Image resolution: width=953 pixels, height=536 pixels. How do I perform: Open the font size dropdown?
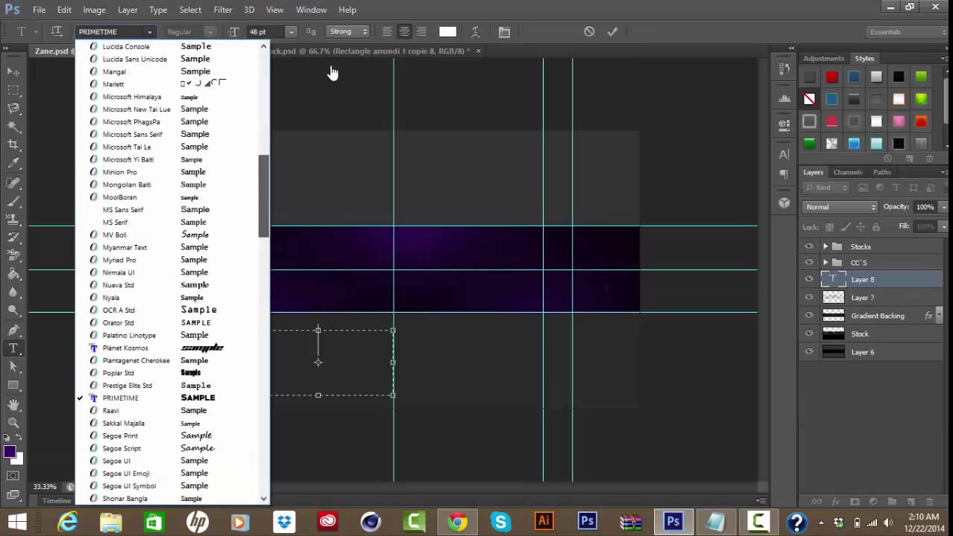pyautogui.click(x=292, y=32)
